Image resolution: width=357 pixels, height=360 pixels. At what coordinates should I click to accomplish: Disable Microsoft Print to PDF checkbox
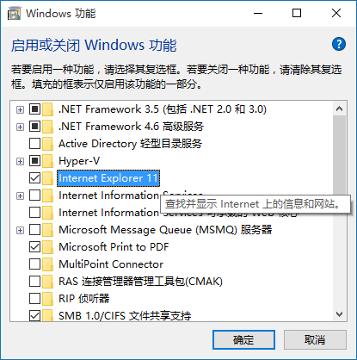click(34, 247)
